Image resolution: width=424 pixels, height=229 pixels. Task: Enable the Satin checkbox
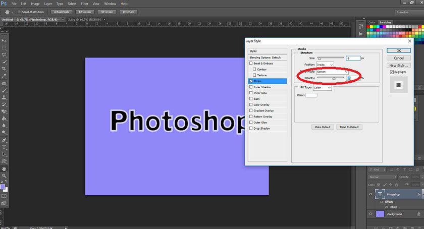pos(251,99)
